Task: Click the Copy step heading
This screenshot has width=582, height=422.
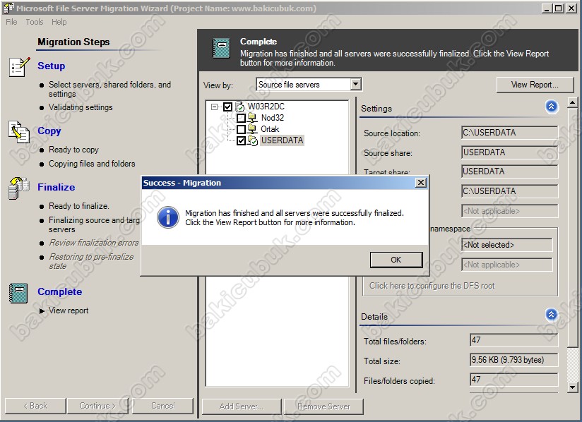Action: pyautogui.click(x=49, y=131)
